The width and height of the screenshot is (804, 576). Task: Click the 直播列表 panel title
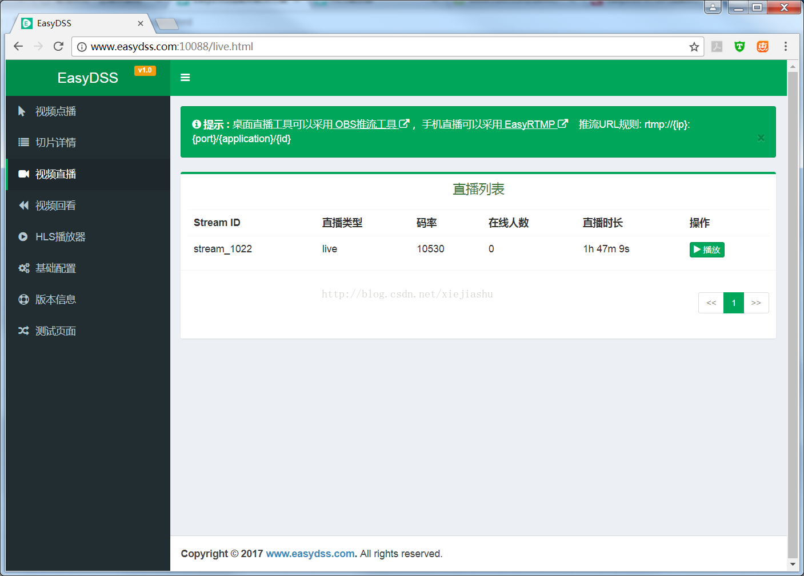pyautogui.click(x=478, y=189)
